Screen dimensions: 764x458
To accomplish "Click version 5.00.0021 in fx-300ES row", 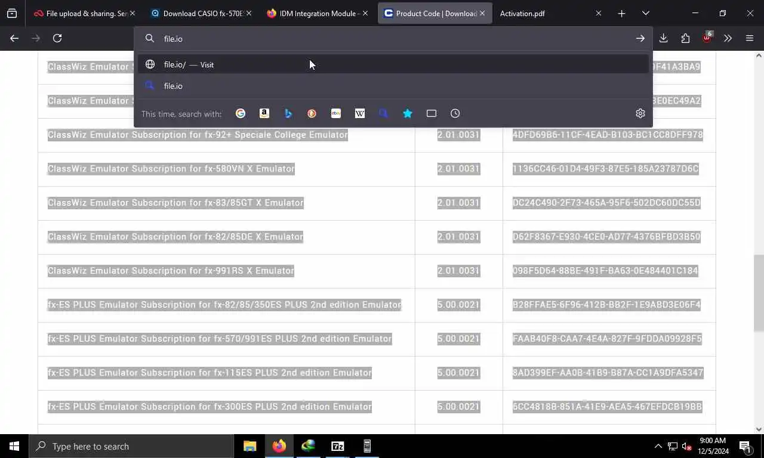I will click(458, 407).
